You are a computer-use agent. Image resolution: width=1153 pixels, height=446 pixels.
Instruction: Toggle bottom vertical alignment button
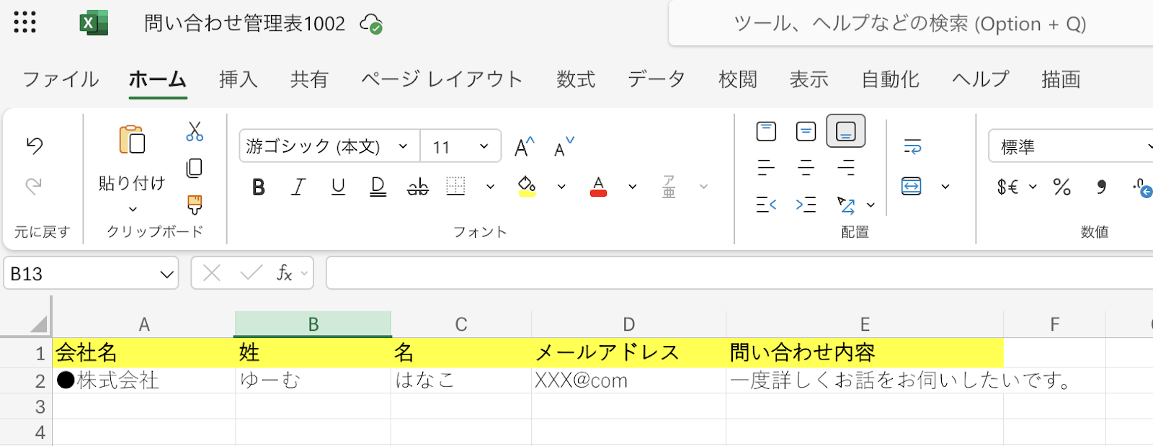click(845, 131)
